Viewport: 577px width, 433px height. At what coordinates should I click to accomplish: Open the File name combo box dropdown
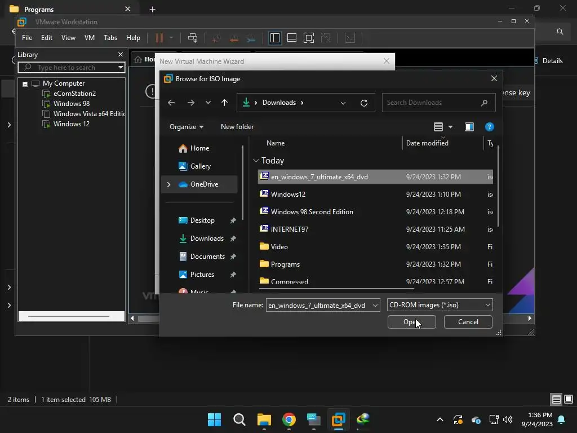(x=375, y=305)
